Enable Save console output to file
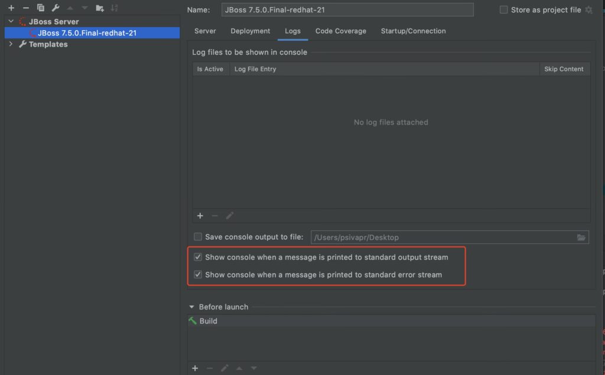 pos(198,237)
